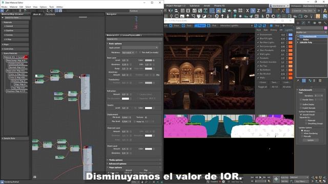Image resolution: width=328 pixels, height=184 pixels.
Task: Toggle Smooth Result checkbox
Action: (x=301, y=114)
